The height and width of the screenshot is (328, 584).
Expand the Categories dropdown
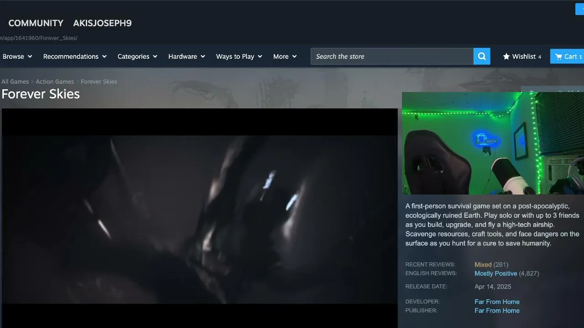pyautogui.click(x=137, y=56)
